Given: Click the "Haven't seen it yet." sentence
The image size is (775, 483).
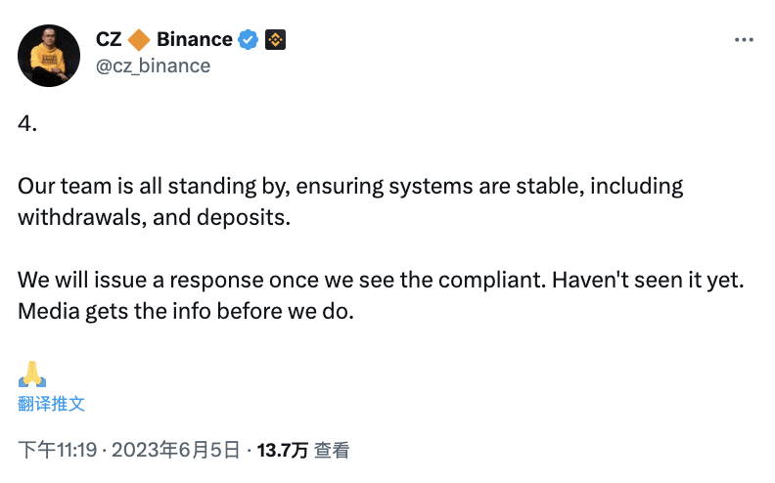Looking at the screenshot, I should point(648,281).
